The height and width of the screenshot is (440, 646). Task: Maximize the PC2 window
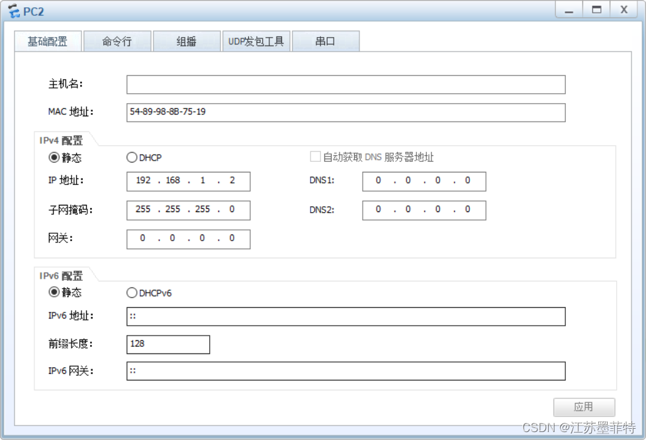(x=596, y=10)
